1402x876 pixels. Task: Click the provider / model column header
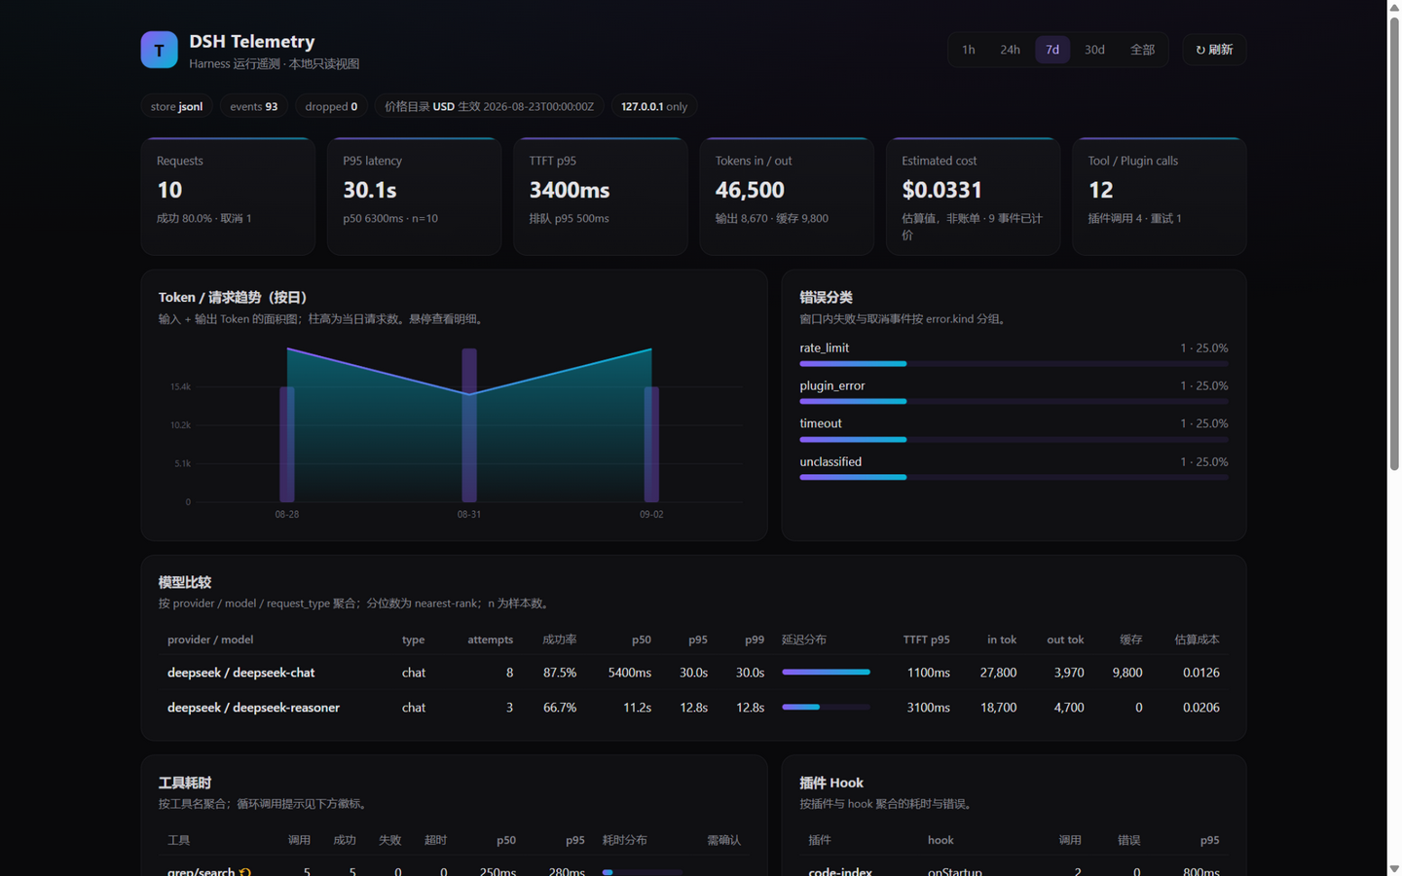tap(210, 639)
